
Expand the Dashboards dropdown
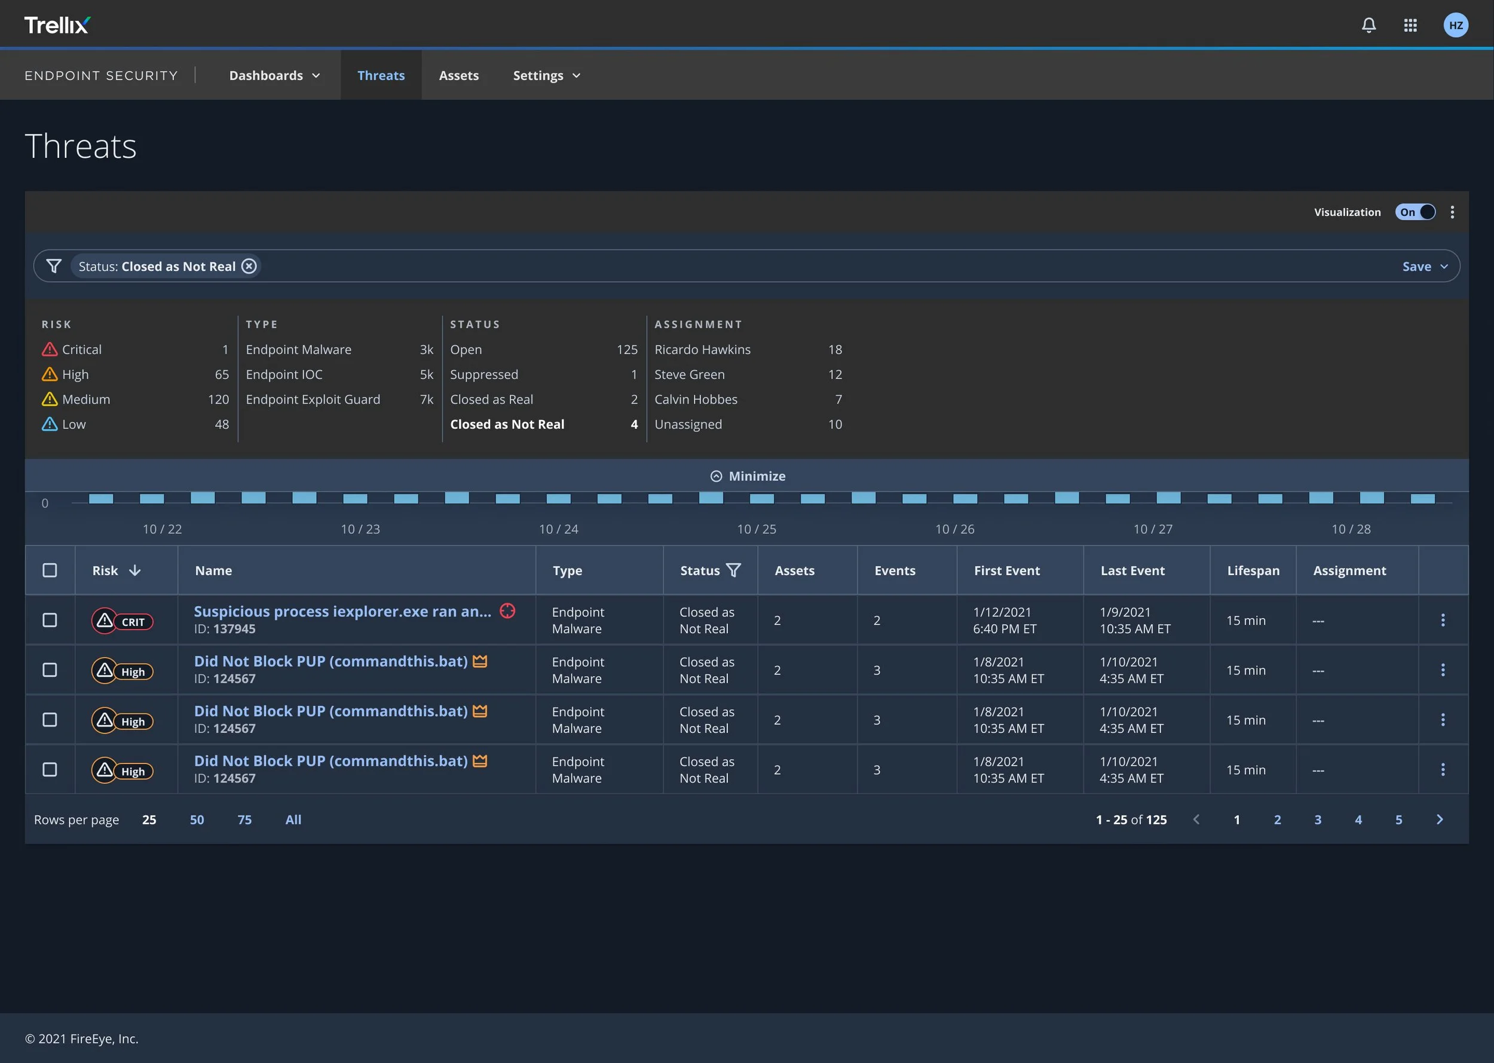point(275,75)
